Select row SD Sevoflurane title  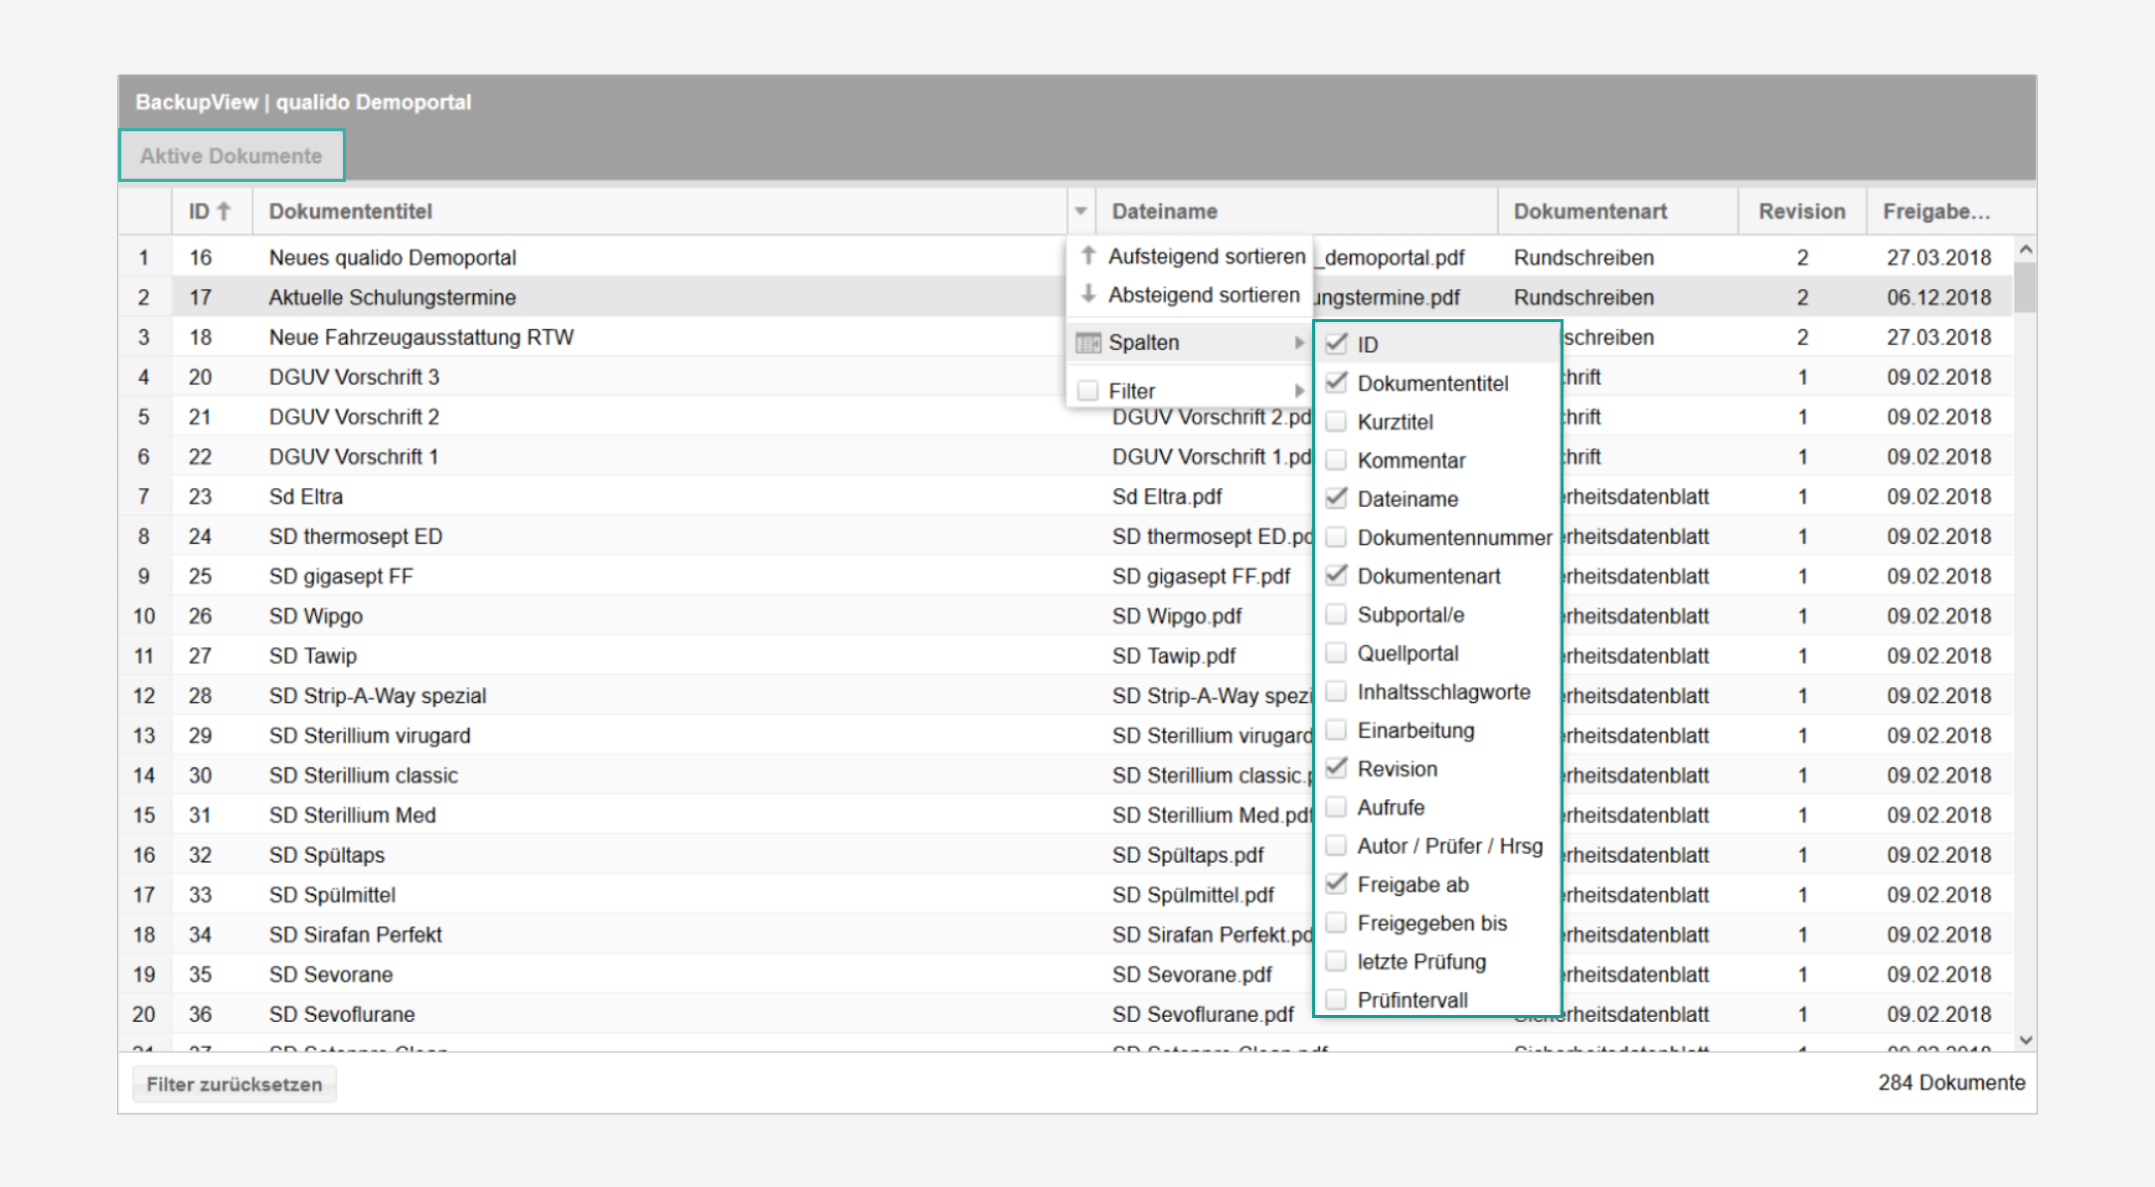pos(342,1013)
